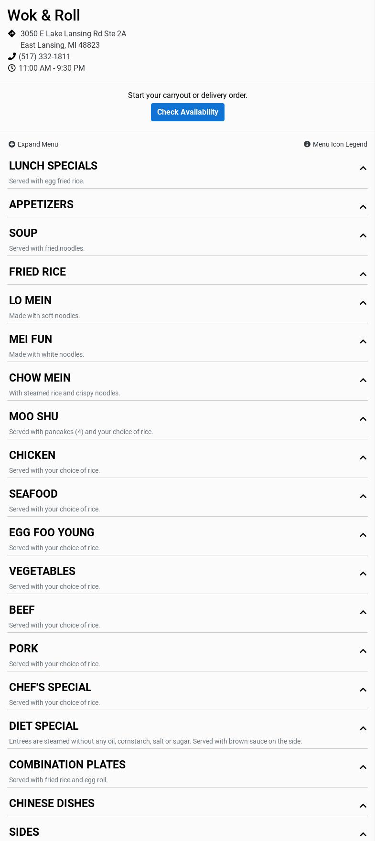Select the Combination Plates heading

(x=67, y=765)
